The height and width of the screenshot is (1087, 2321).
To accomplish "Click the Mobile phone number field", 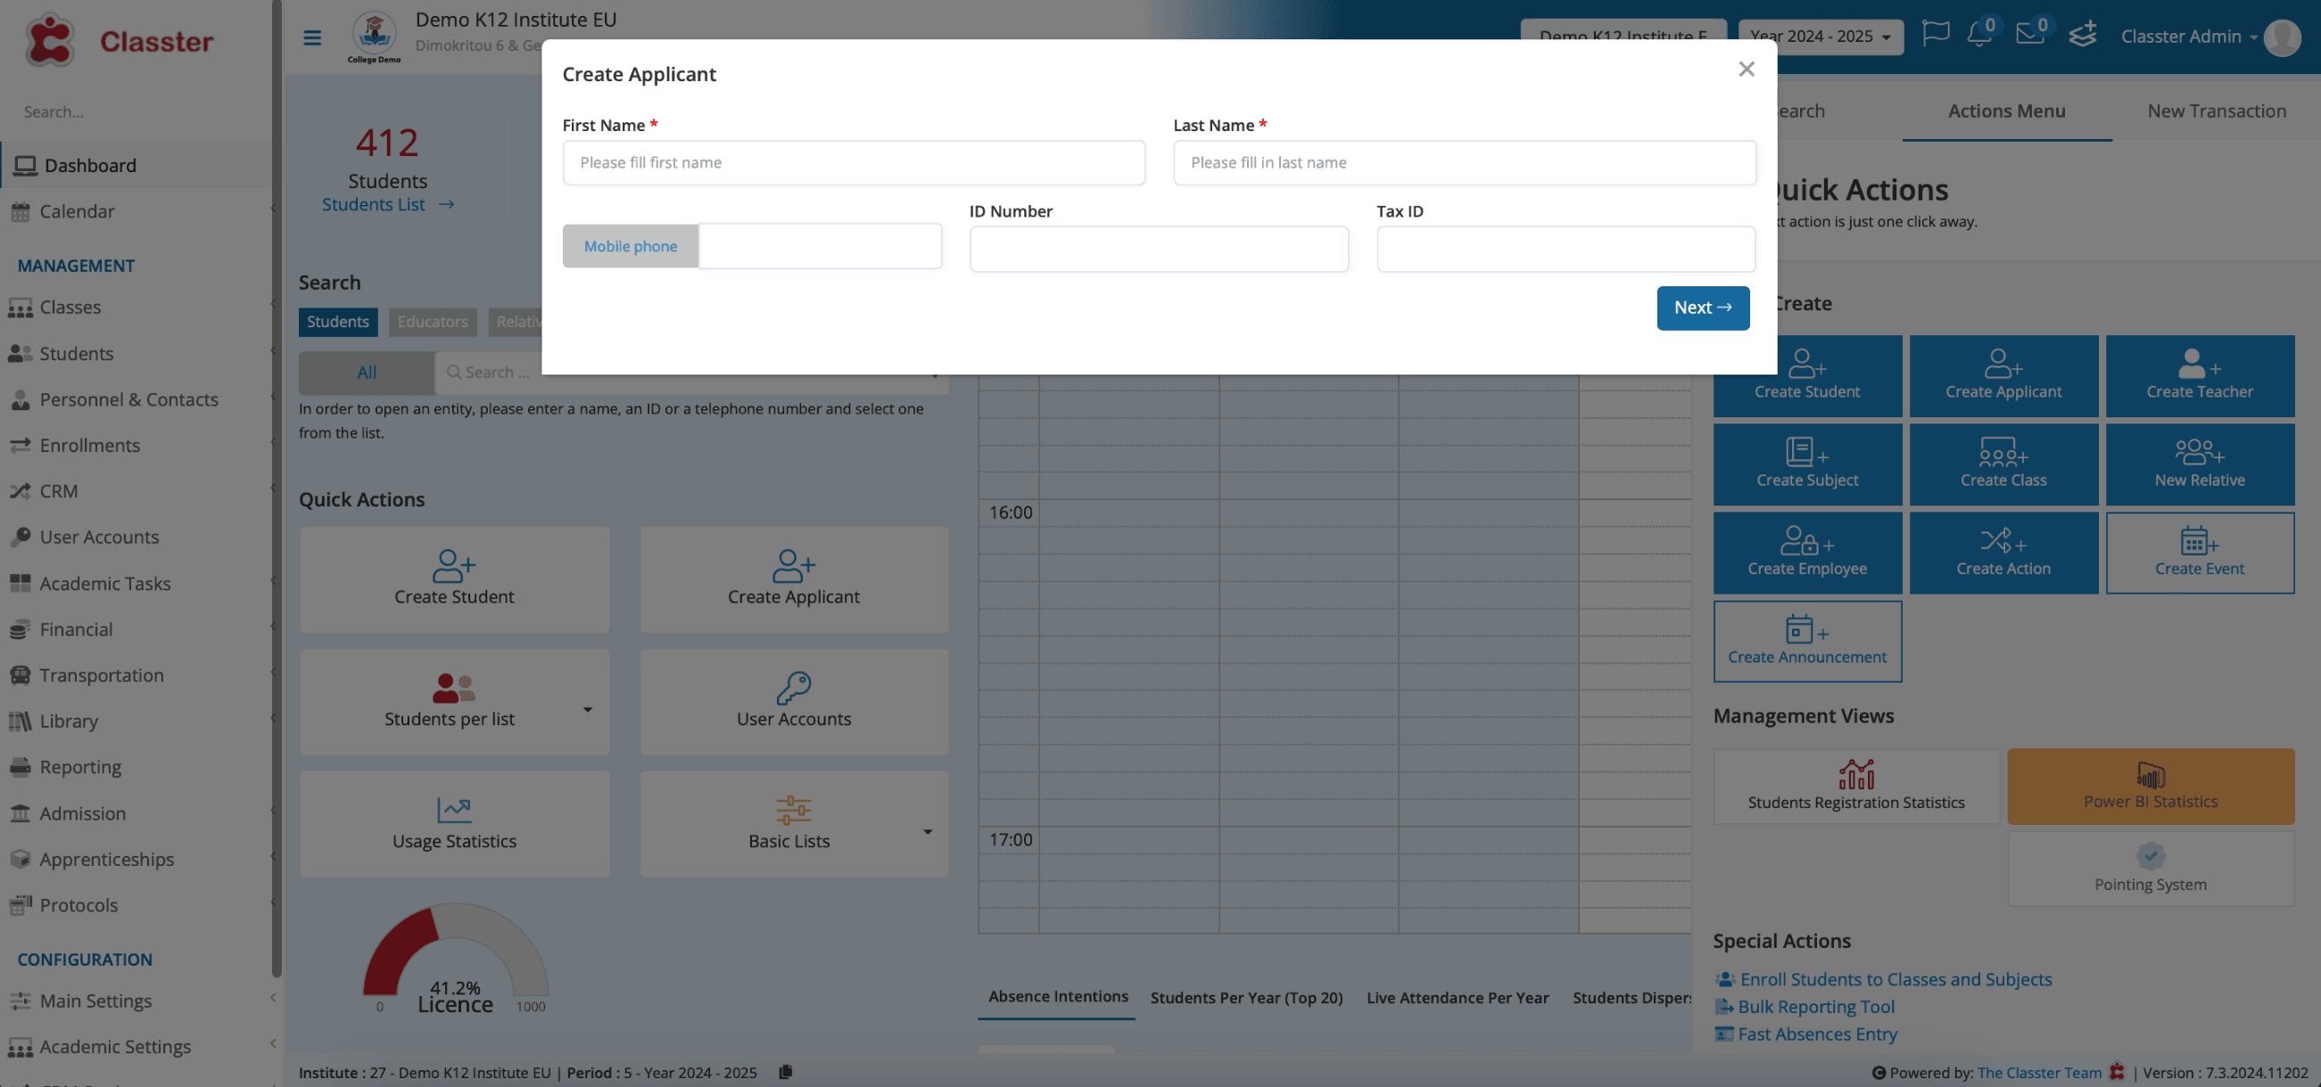I will [x=820, y=246].
